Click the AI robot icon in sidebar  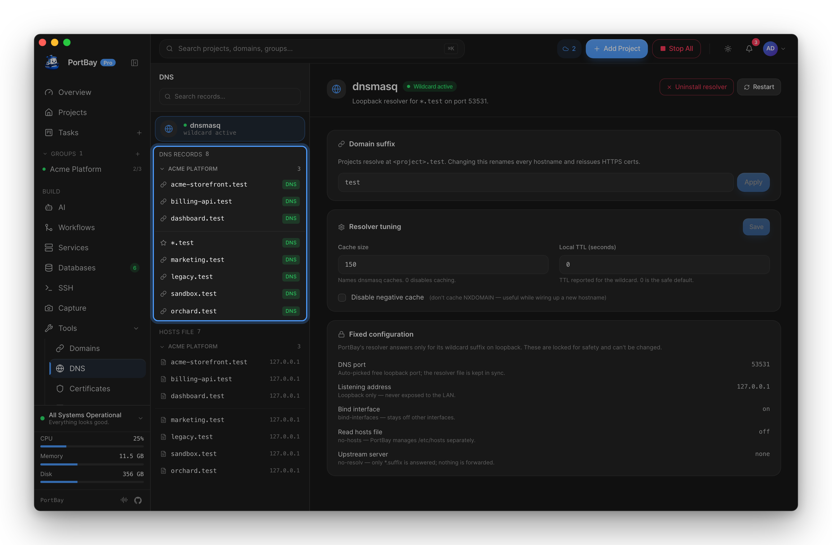(x=49, y=208)
